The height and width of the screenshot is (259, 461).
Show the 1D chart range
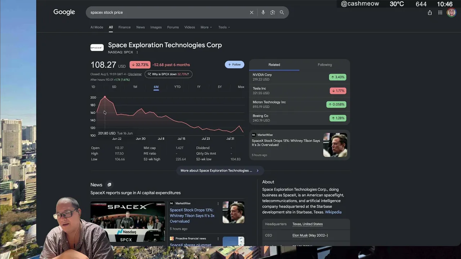[93, 87]
